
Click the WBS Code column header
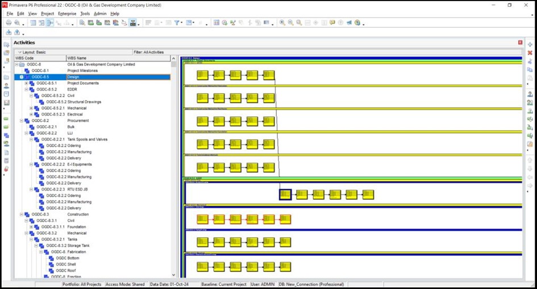tap(40, 58)
